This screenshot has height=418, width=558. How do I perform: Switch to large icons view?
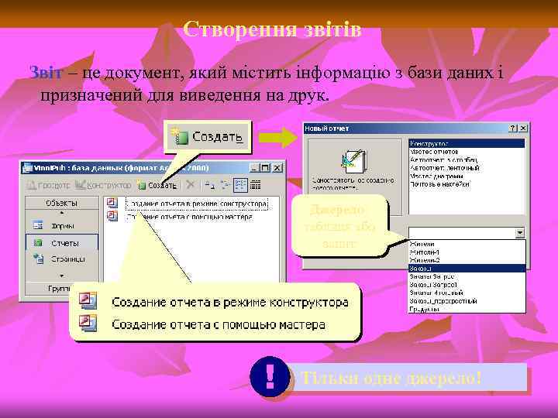tap(210, 185)
